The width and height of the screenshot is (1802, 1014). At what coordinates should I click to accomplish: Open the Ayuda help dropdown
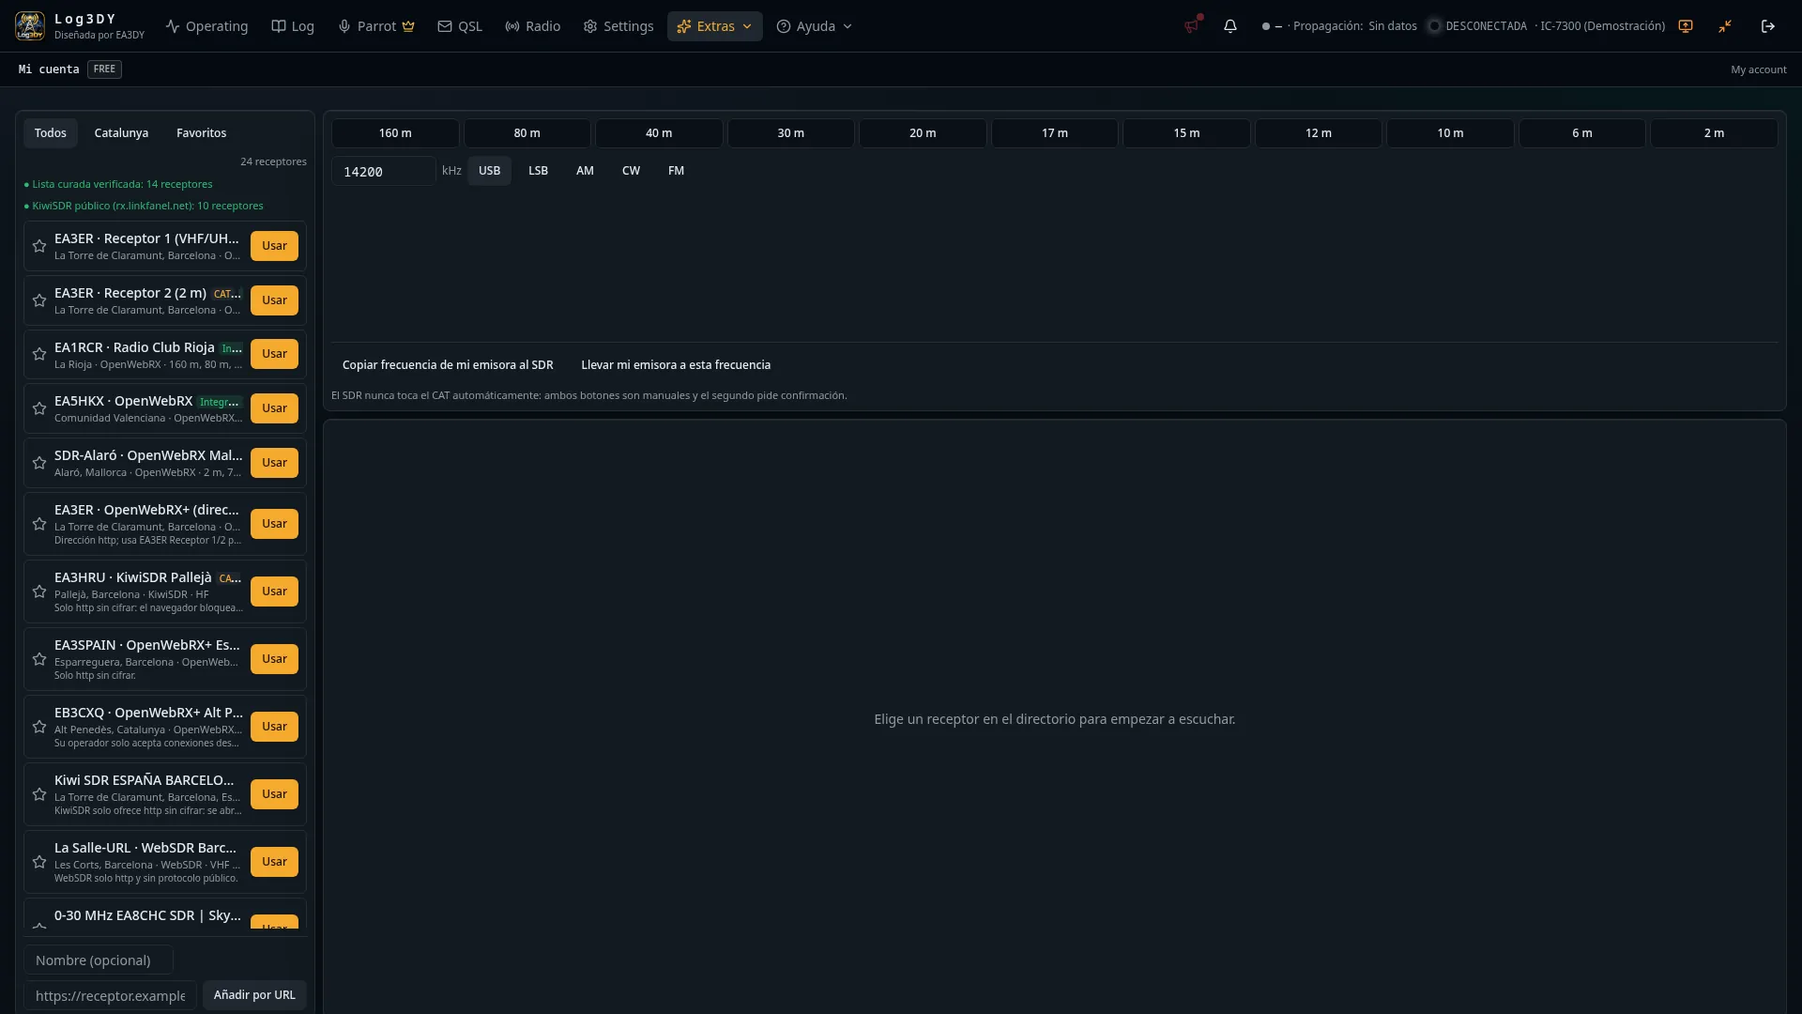pos(815,26)
